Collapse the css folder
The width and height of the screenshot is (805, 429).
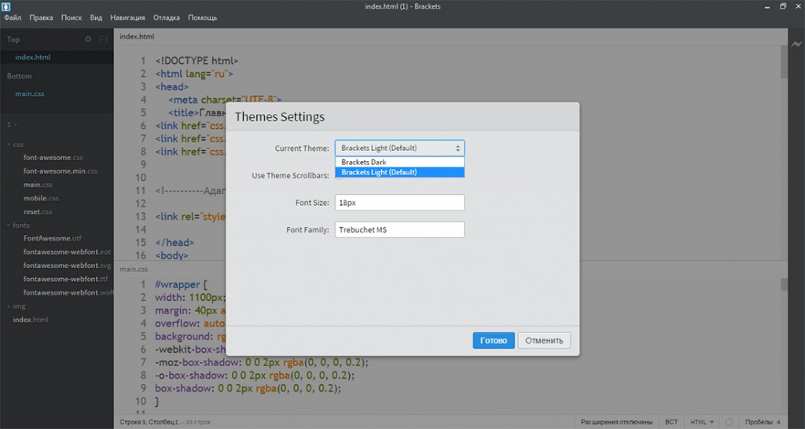click(15, 145)
